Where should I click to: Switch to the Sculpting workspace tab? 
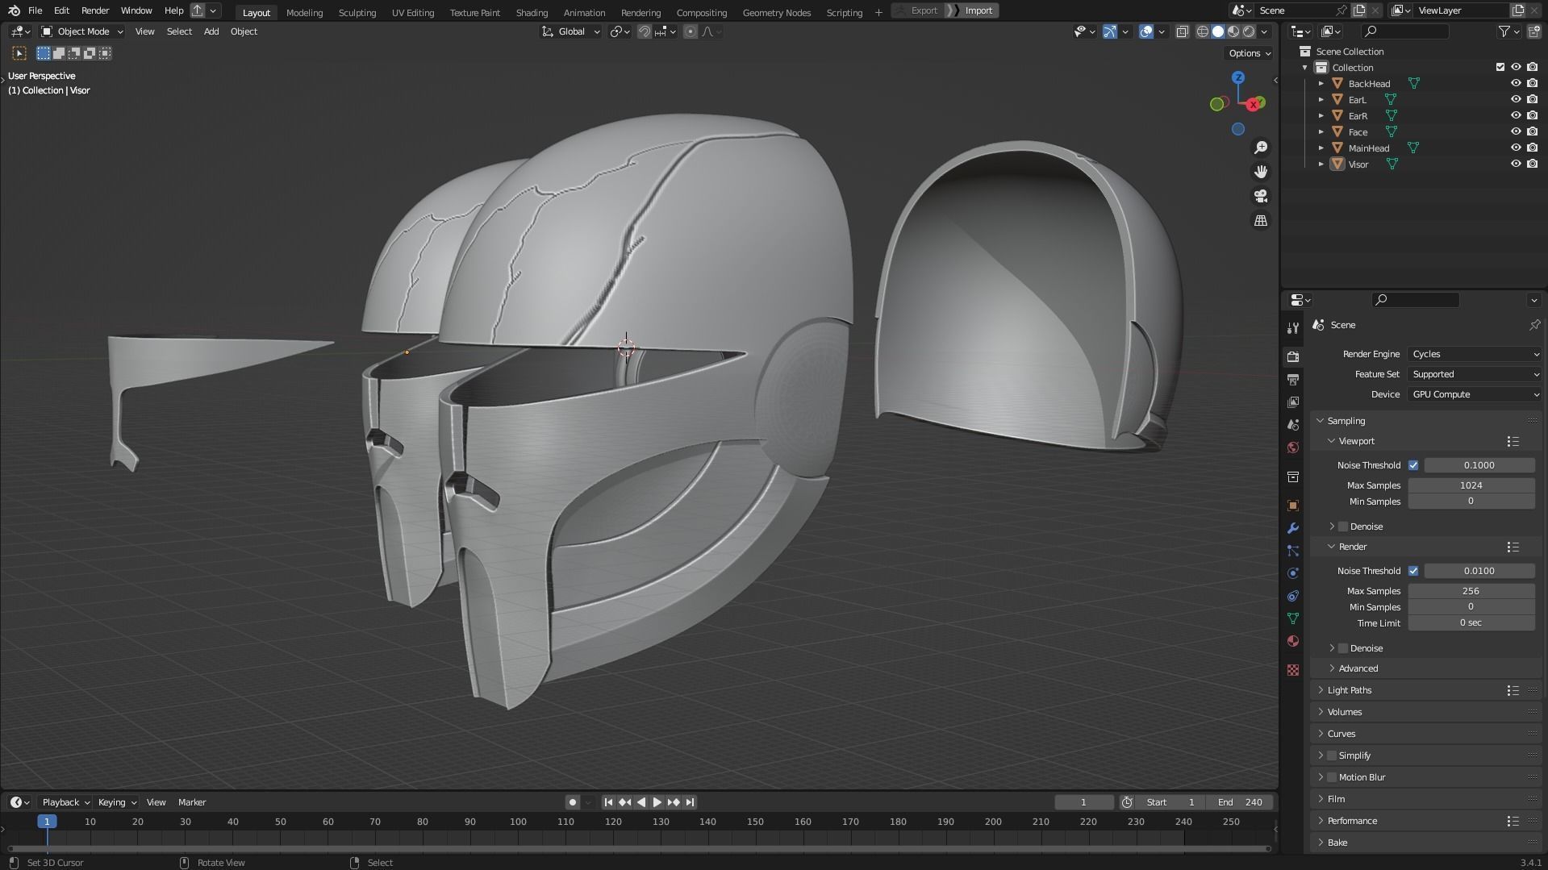357,12
